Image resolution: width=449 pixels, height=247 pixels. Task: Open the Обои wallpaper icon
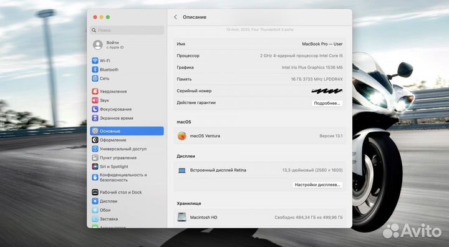tap(95, 210)
